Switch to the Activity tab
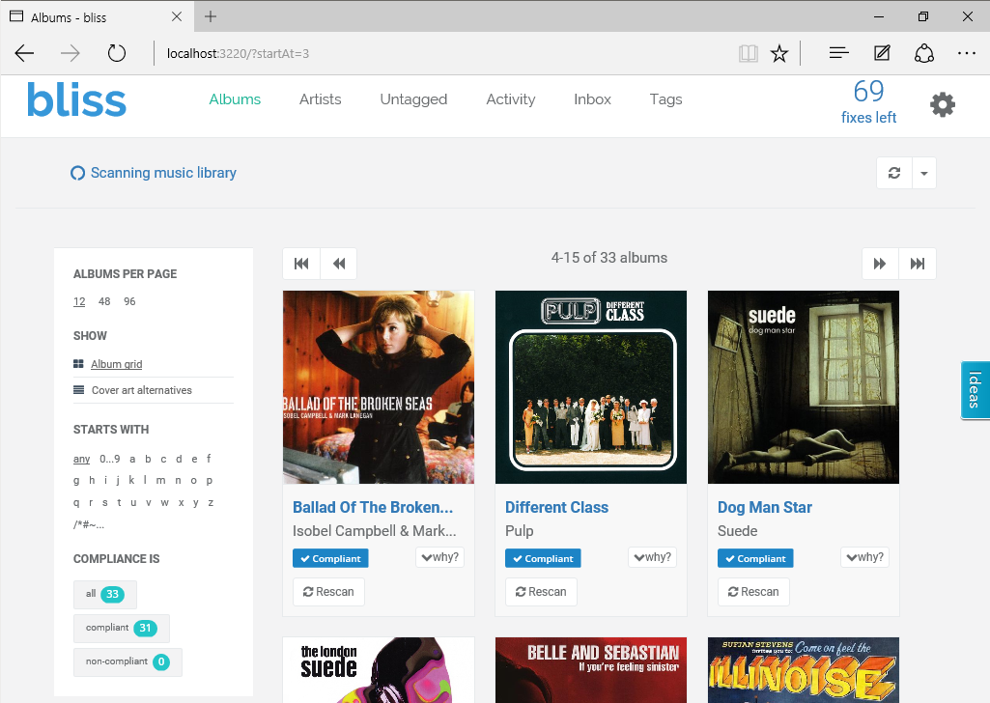Image resolution: width=990 pixels, height=703 pixels. pyautogui.click(x=511, y=99)
